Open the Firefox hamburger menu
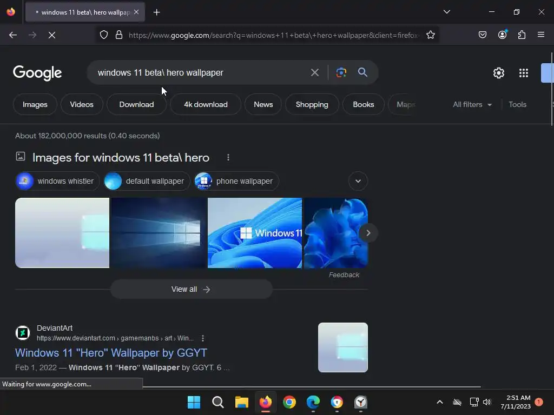The image size is (554, 415). [541, 35]
